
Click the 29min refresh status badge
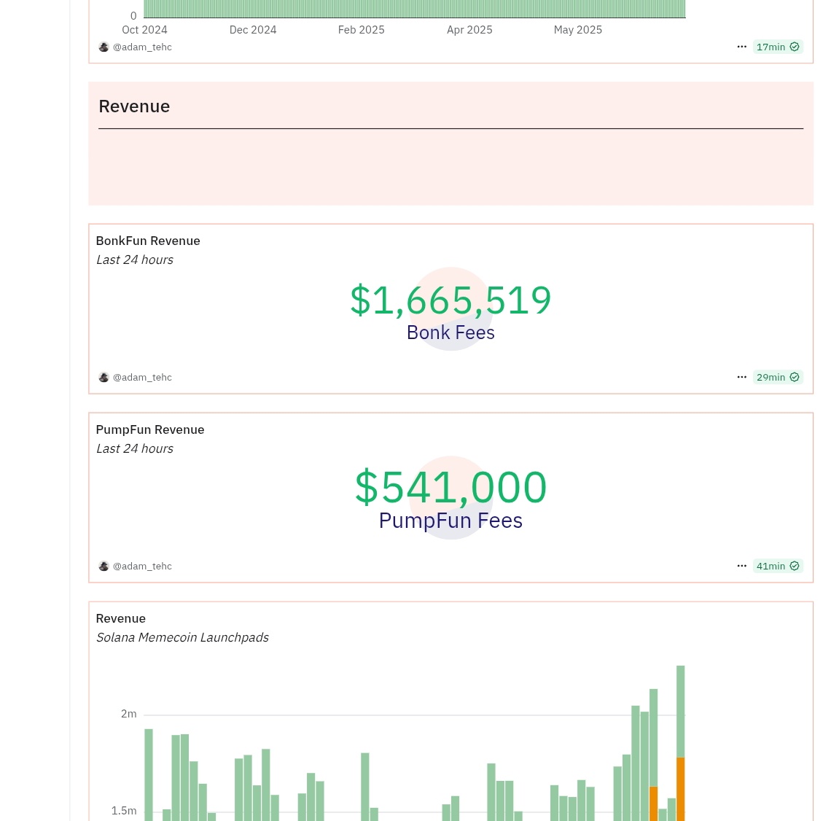point(778,377)
